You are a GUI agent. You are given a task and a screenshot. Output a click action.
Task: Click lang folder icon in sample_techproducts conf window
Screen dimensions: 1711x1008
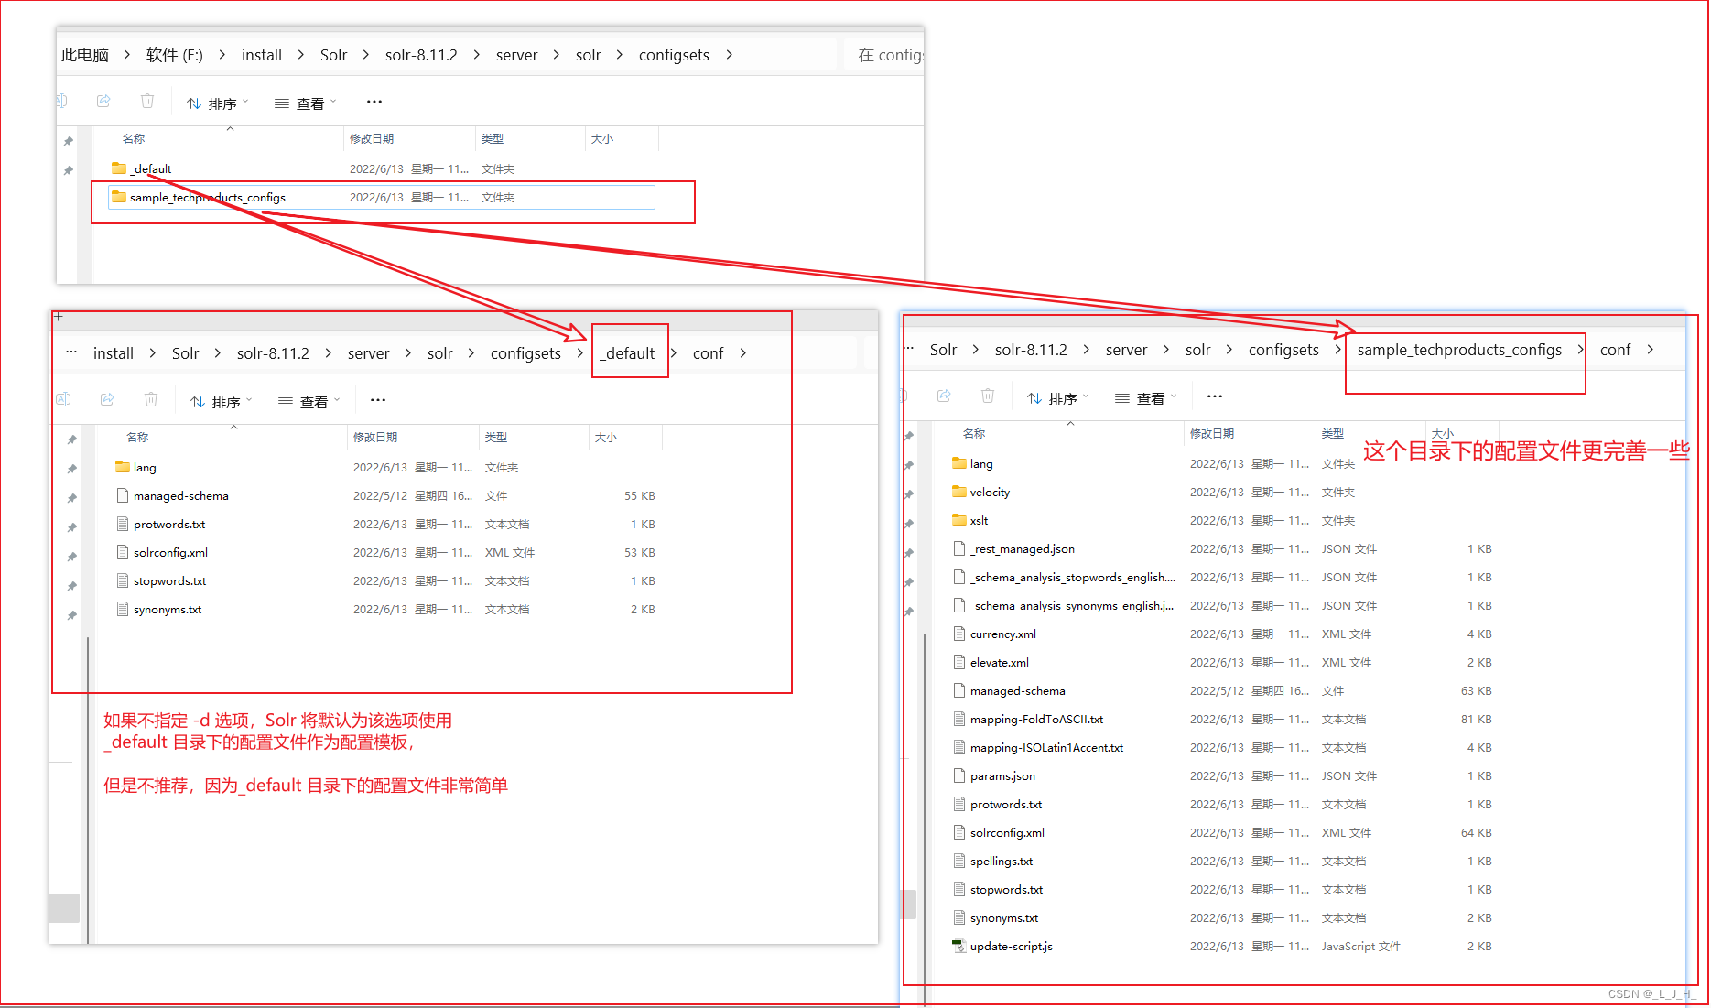click(959, 463)
